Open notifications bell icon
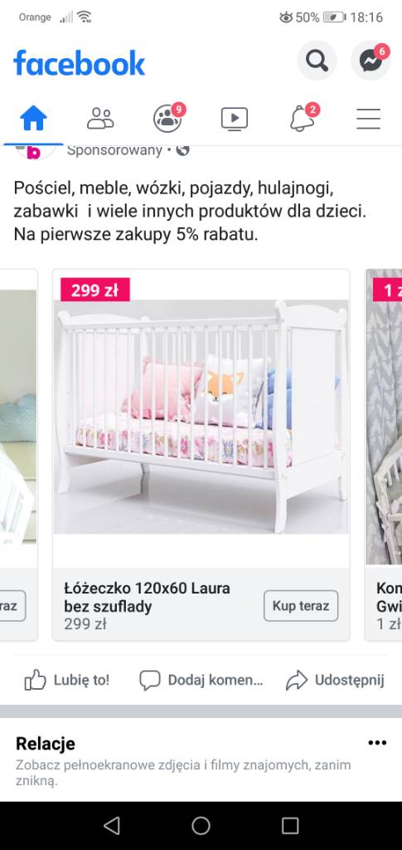Screen dimensions: 402x850 coord(302,118)
